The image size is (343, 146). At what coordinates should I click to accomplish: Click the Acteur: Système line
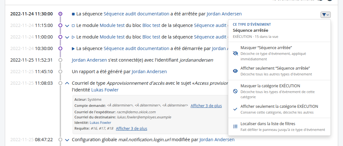coord(88,100)
